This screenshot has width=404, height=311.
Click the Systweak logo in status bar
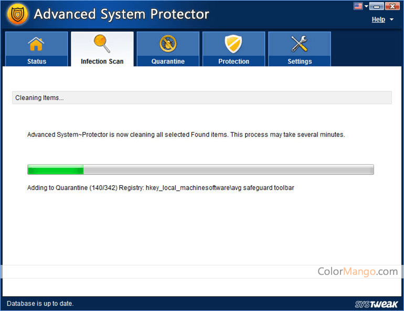377,304
